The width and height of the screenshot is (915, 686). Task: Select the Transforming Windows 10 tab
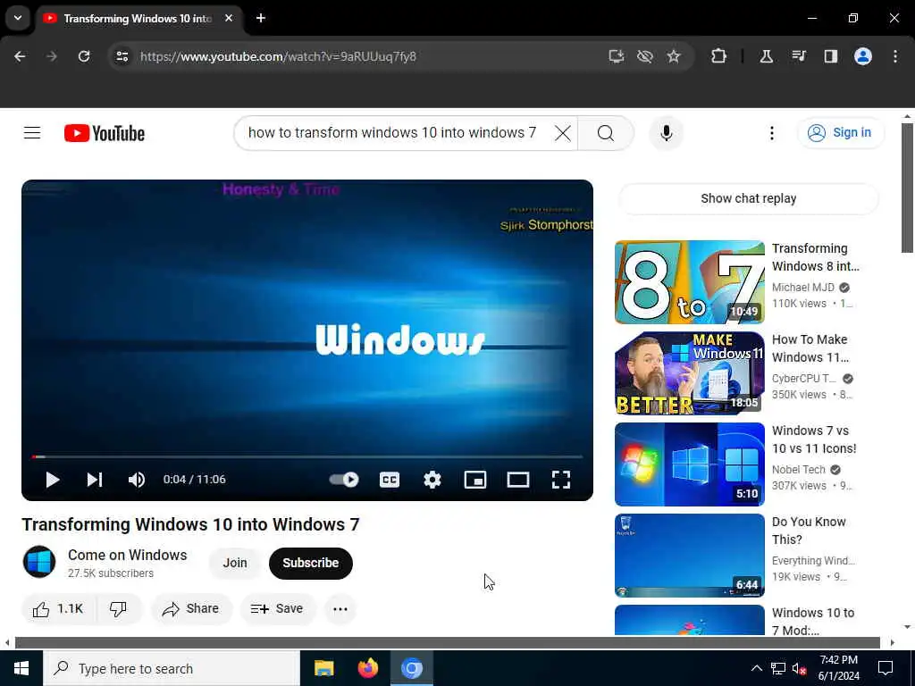(137, 19)
